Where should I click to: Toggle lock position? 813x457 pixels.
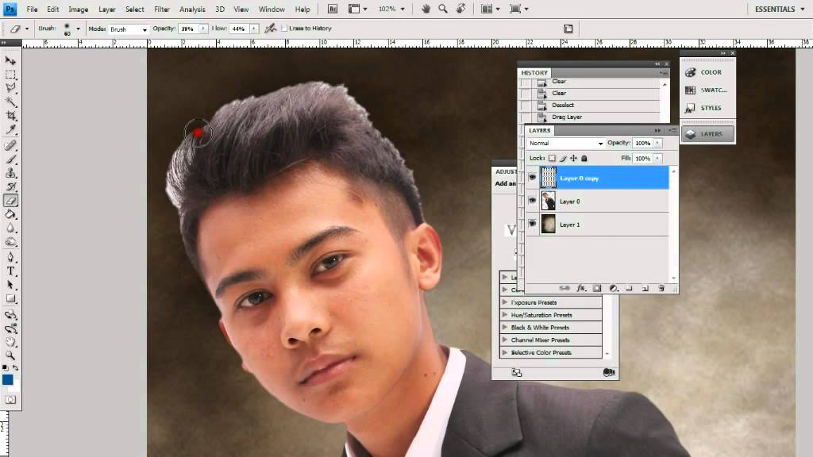point(573,158)
